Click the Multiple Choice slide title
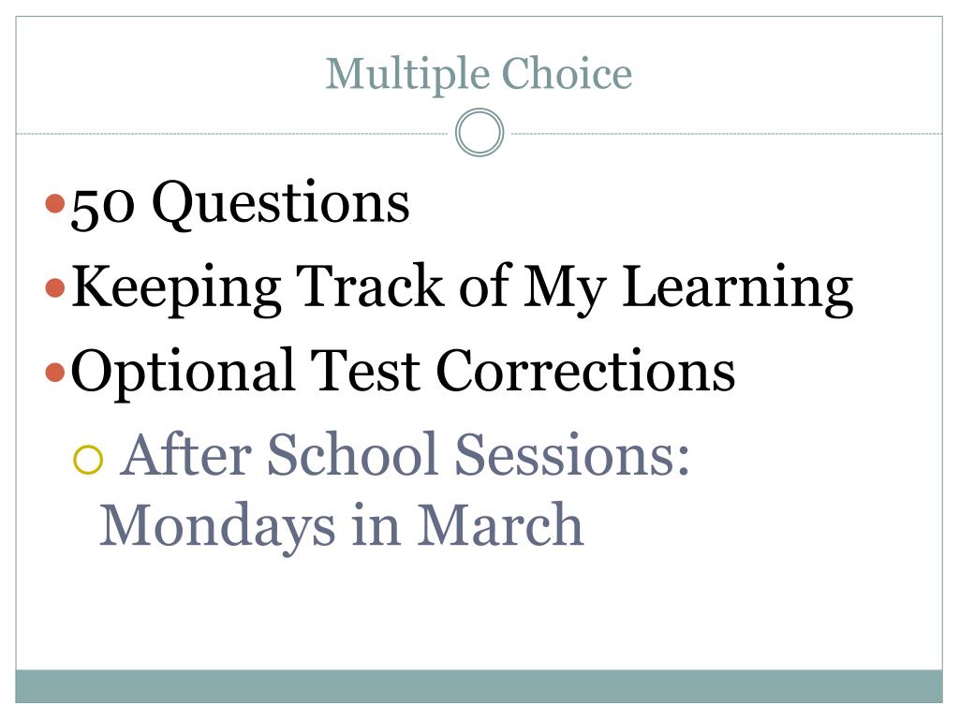The height and width of the screenshot is (719, 959). [479, 75]
